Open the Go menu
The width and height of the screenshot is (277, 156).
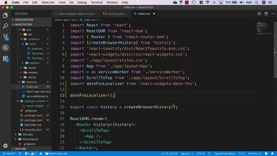click(71, 2)
